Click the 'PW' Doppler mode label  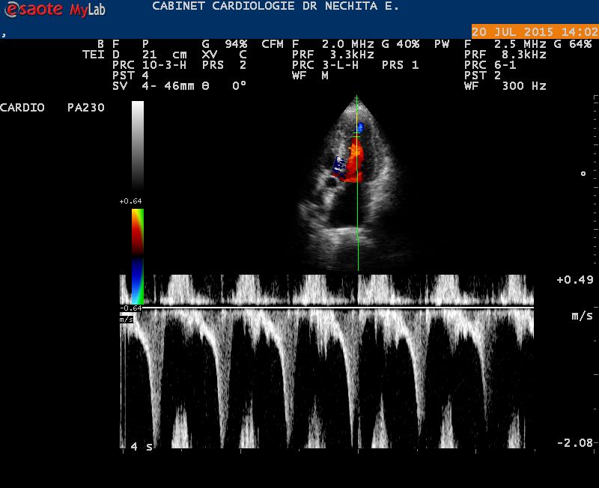click(x=442, y=44)
